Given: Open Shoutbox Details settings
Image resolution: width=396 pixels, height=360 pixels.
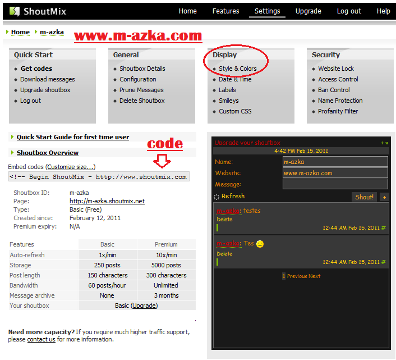Looking at the screenshot, I should (142, 69).
